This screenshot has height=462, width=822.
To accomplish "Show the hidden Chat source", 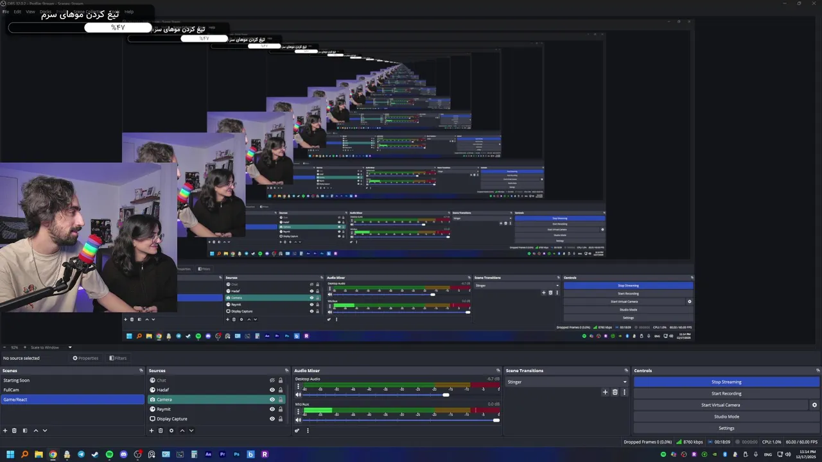I will 272,381.
